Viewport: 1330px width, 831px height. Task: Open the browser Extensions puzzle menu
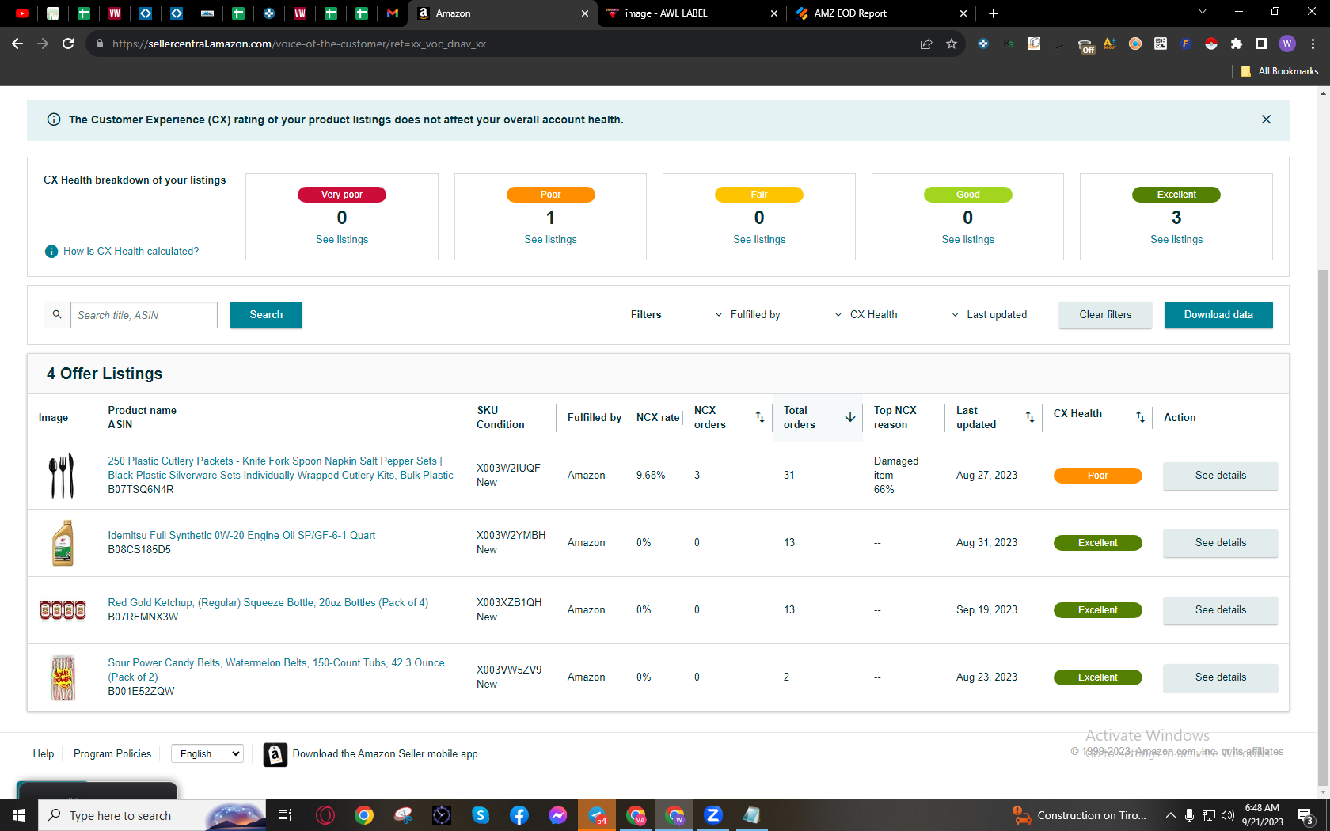coord(1237,44)
